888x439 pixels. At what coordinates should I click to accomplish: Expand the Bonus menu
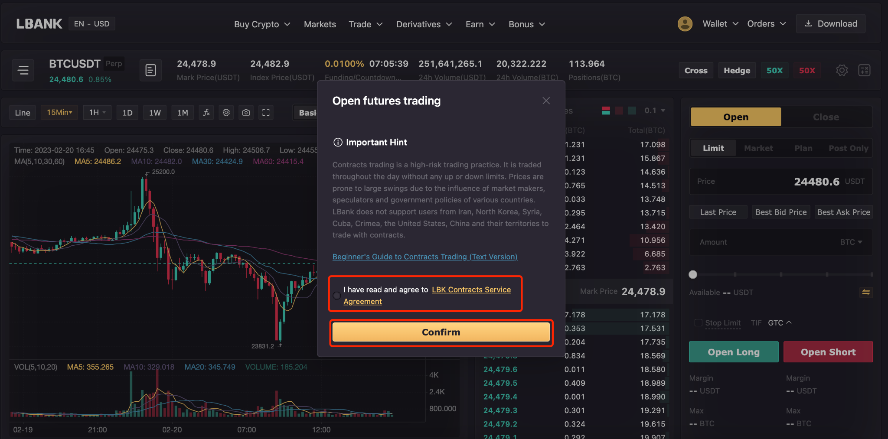(x=526, y=24)
